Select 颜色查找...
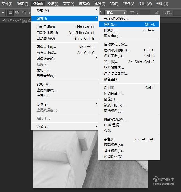Image resolution: width=181 pixels, height=192 pixels. (x=129, y=79)
